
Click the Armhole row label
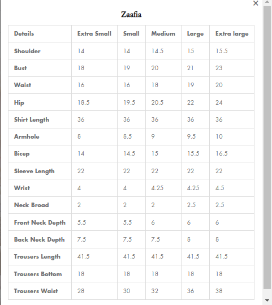(x=27, y=136)
